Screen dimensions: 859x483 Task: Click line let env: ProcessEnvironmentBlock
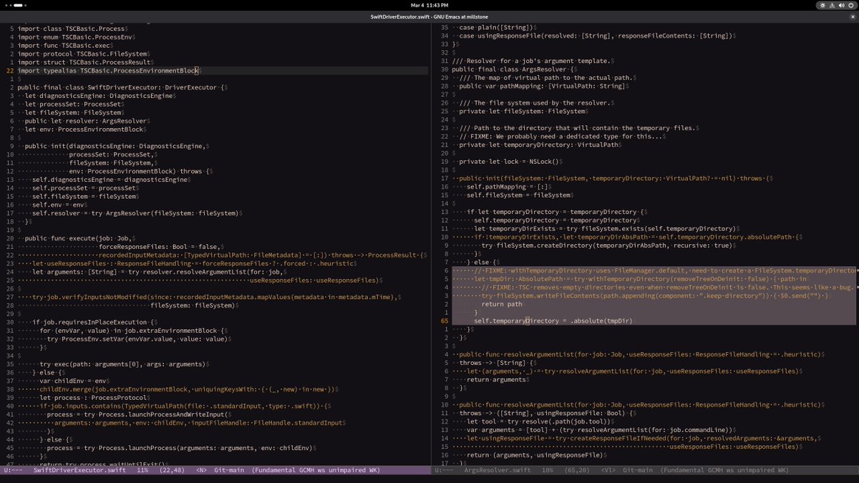point(84,130)
